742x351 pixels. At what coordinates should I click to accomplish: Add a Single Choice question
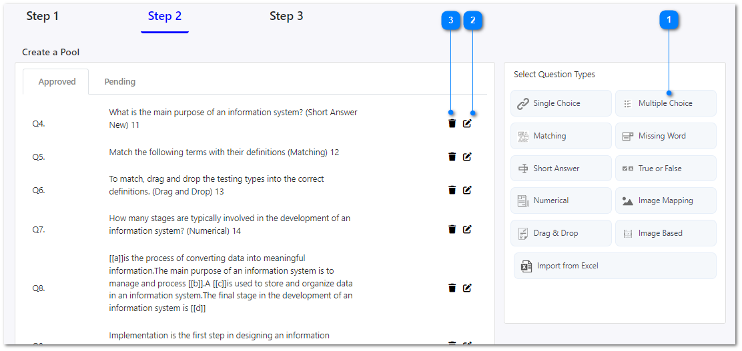tap(561, 103)
